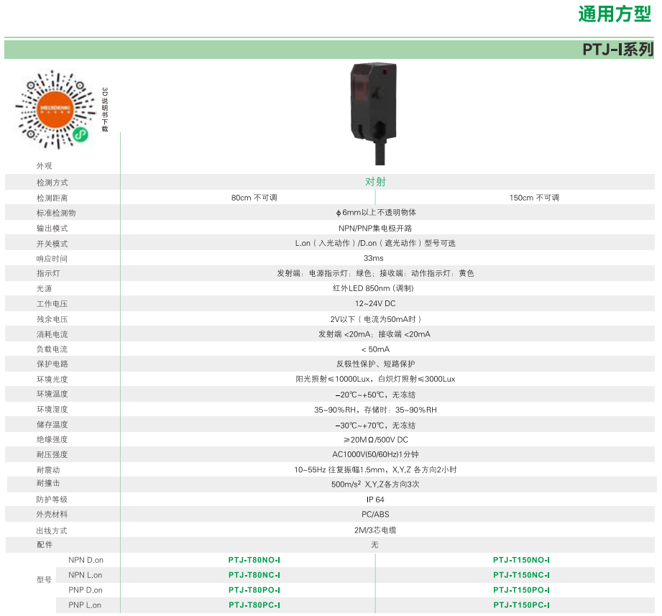The image size is (662, 616).
Task: Open model number PTJ-T150NC-I
Action: 521,575
